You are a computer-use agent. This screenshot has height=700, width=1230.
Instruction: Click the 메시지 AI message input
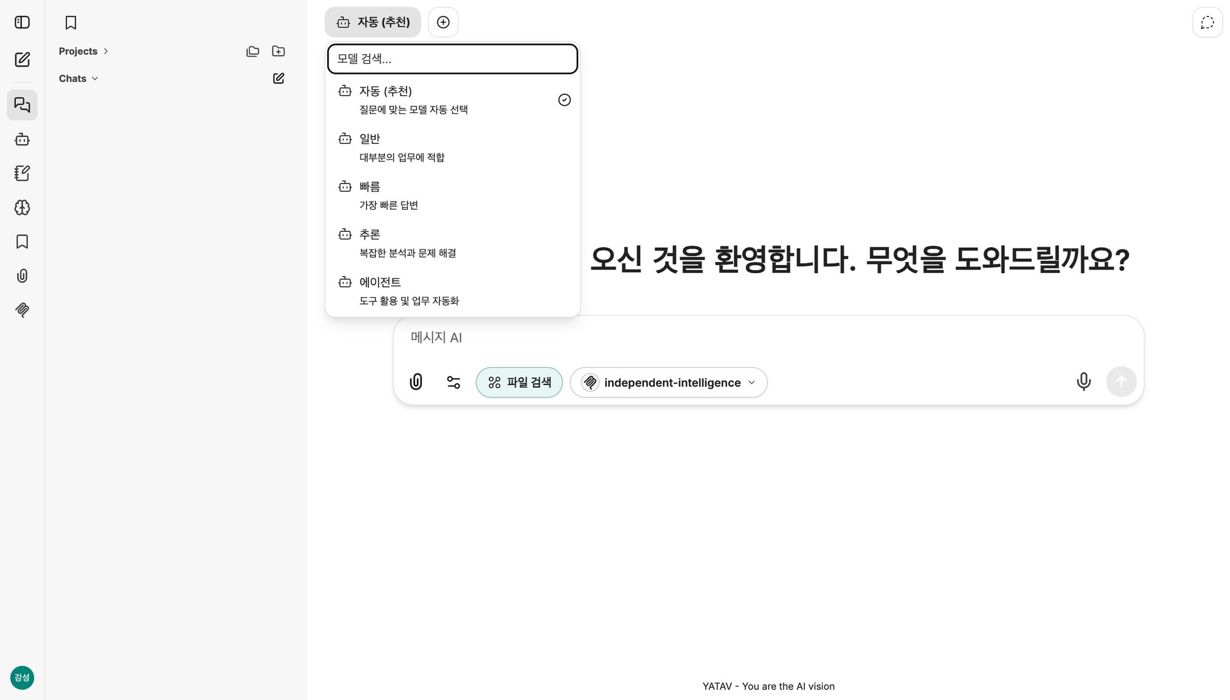(768, 338)
